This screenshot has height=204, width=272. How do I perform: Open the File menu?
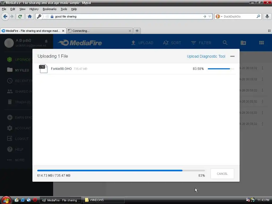point(4,9)
